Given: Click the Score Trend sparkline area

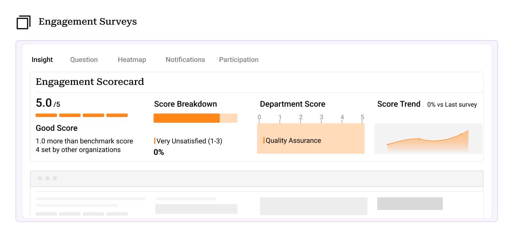Looking at the screenshot, I should tap(427, 141).
